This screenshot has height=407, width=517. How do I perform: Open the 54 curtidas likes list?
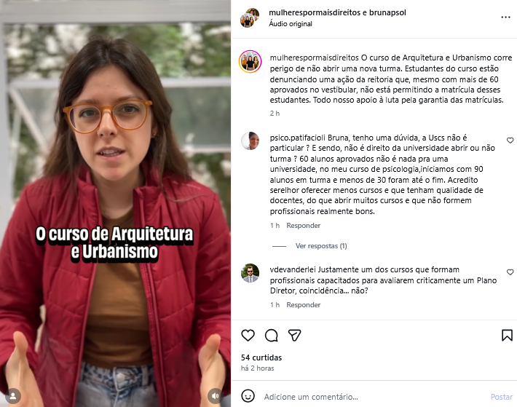(261, 357)
